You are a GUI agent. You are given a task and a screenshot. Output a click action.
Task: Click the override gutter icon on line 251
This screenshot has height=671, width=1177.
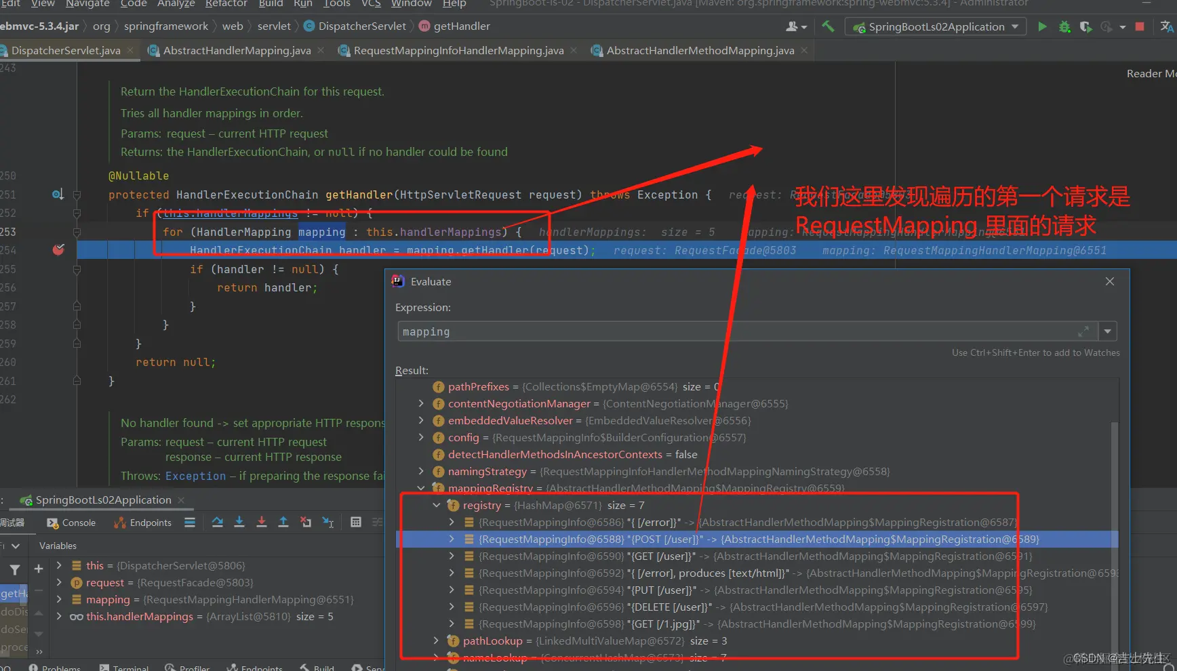(x=58, y=195)
